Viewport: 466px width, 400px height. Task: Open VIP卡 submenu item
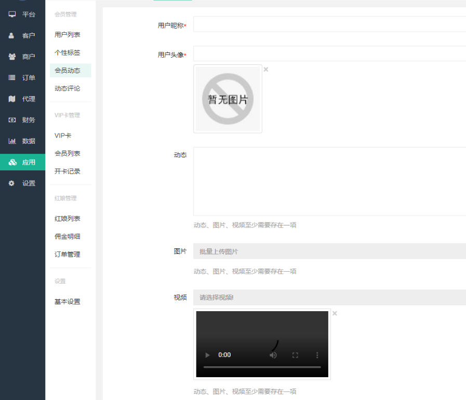63,136
